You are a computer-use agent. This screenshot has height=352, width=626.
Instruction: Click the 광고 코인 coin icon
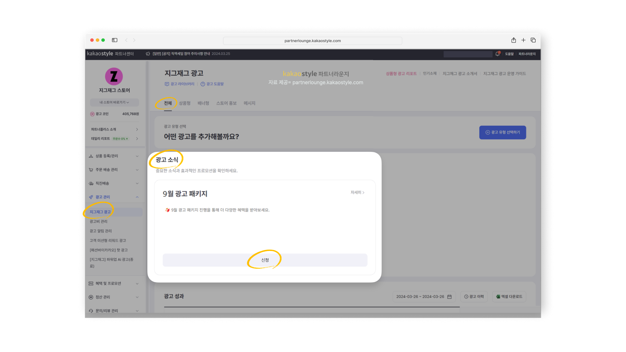coord(92,114)
